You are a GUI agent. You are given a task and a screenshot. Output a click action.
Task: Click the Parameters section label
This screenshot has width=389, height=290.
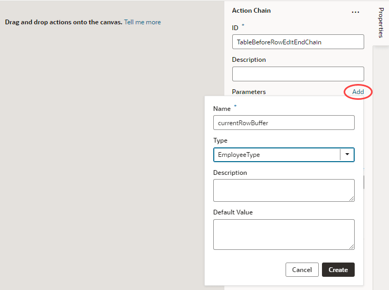tap(249, 92)
